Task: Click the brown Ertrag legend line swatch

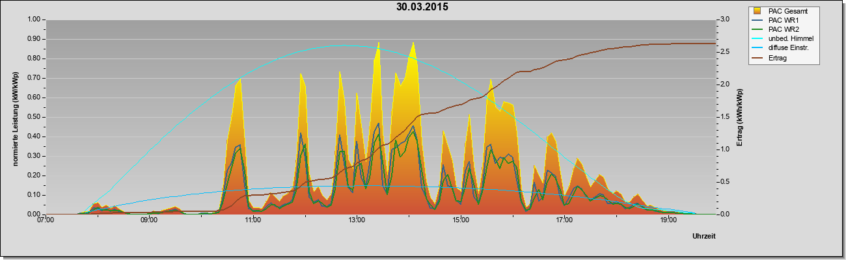Action: [x=757, y=57]
